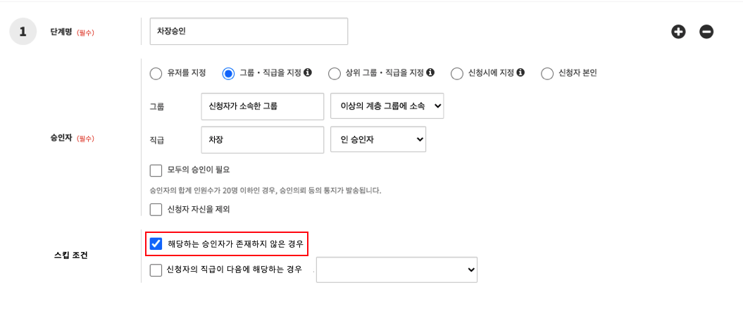The image size is (743, 316).
Task: Uncheck 해당하는 승인자가 존재하지 않은 경우
Action: [x=156, y=244]
